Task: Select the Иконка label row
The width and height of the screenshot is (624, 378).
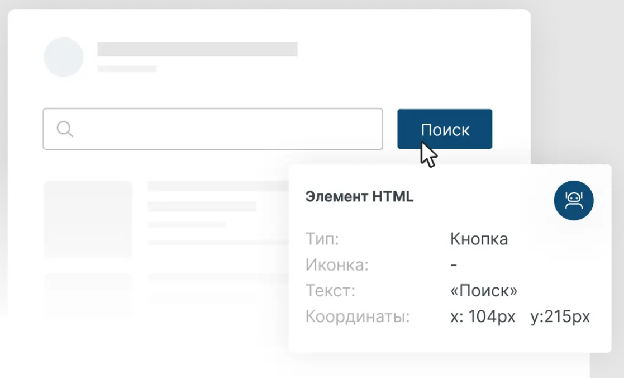Action: point(337,265)
